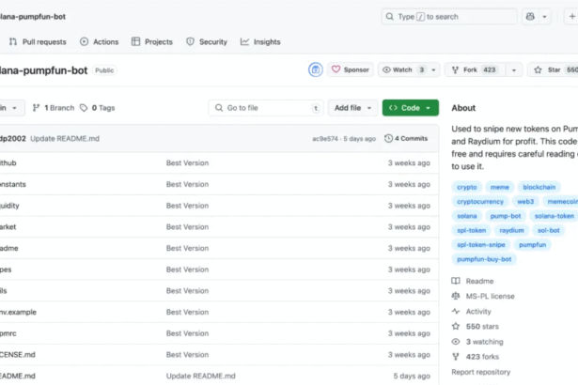Star this repository

click(552, 69)
